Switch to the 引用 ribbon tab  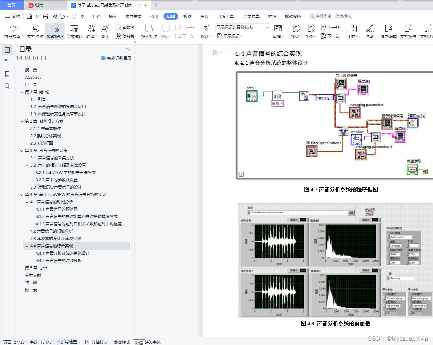click(154, 16)
